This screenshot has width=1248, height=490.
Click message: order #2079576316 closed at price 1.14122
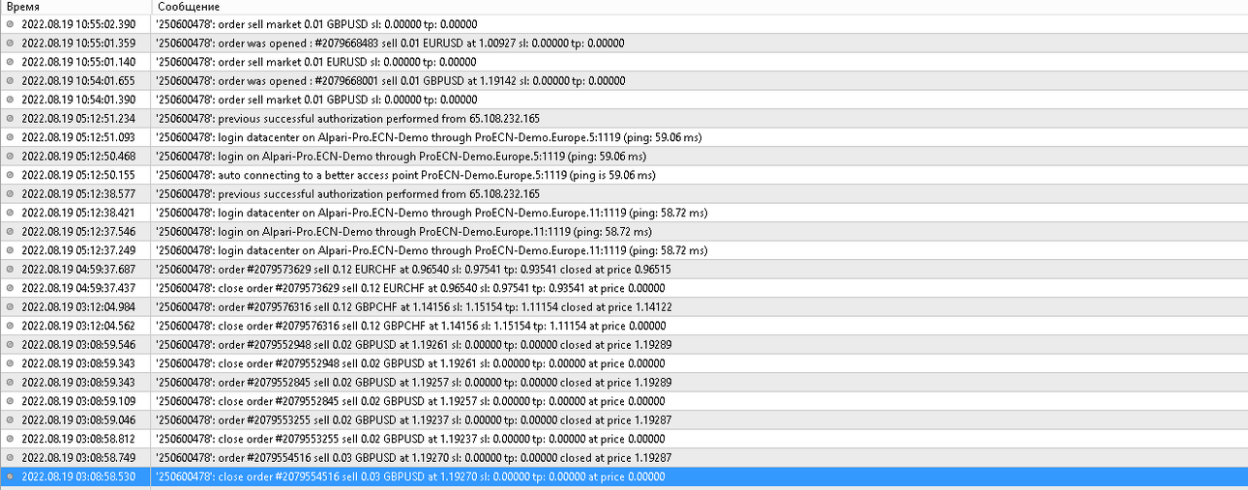(414, 307)
